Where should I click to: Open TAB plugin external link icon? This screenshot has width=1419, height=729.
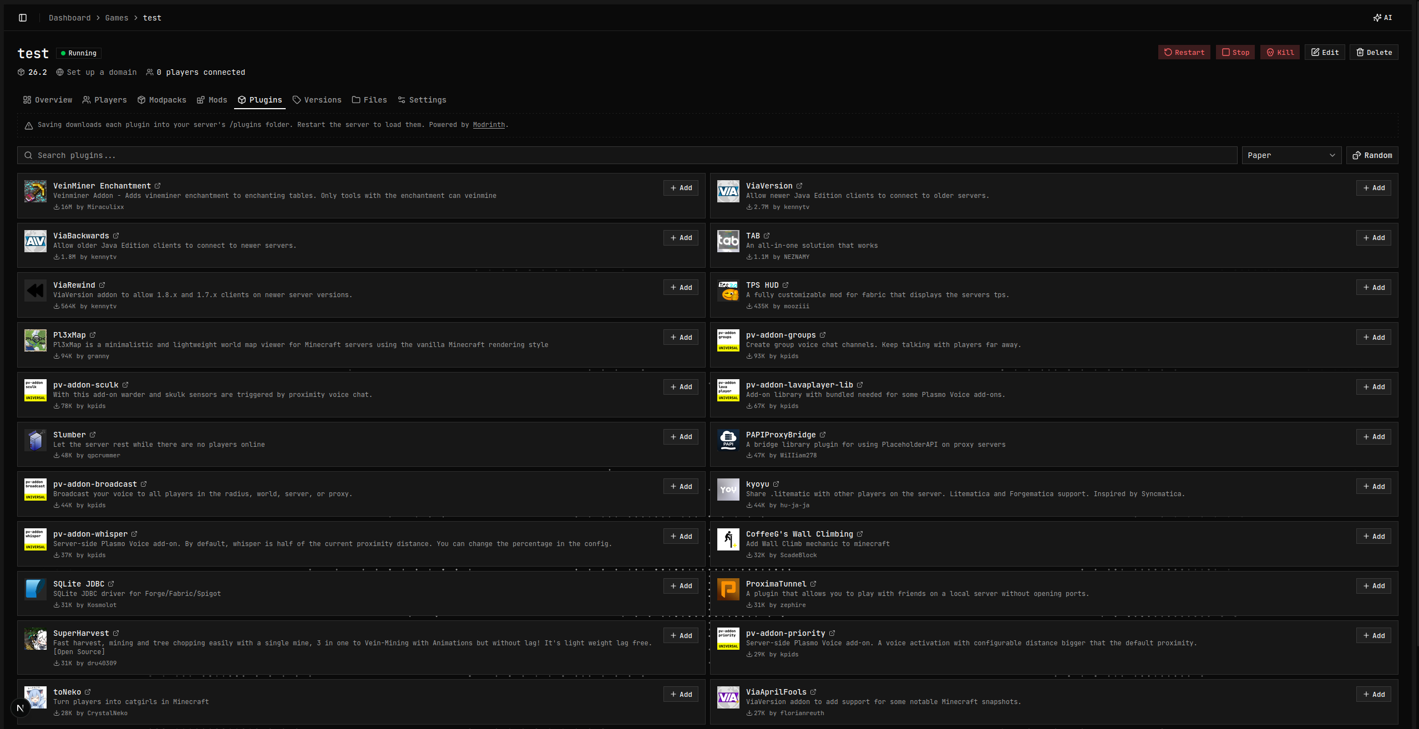[x=767, y=236]
